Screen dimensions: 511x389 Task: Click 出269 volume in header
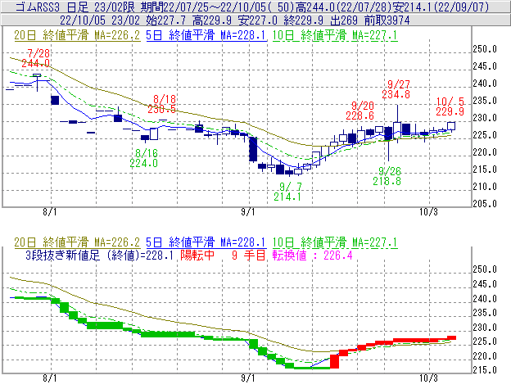344,20
